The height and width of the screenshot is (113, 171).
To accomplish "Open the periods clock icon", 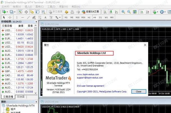I will point(162,12).
